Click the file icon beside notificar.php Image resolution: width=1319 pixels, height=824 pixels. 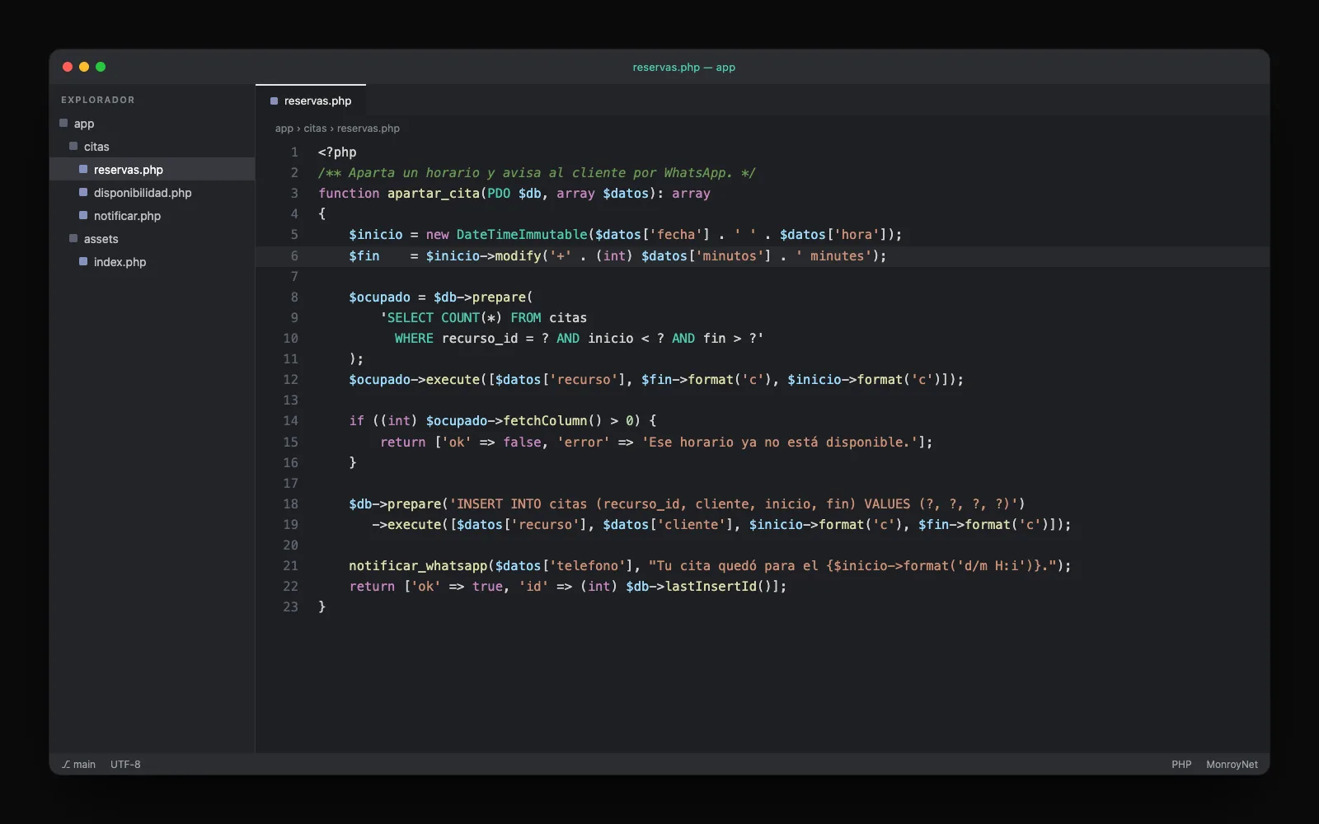click(83, 215)
